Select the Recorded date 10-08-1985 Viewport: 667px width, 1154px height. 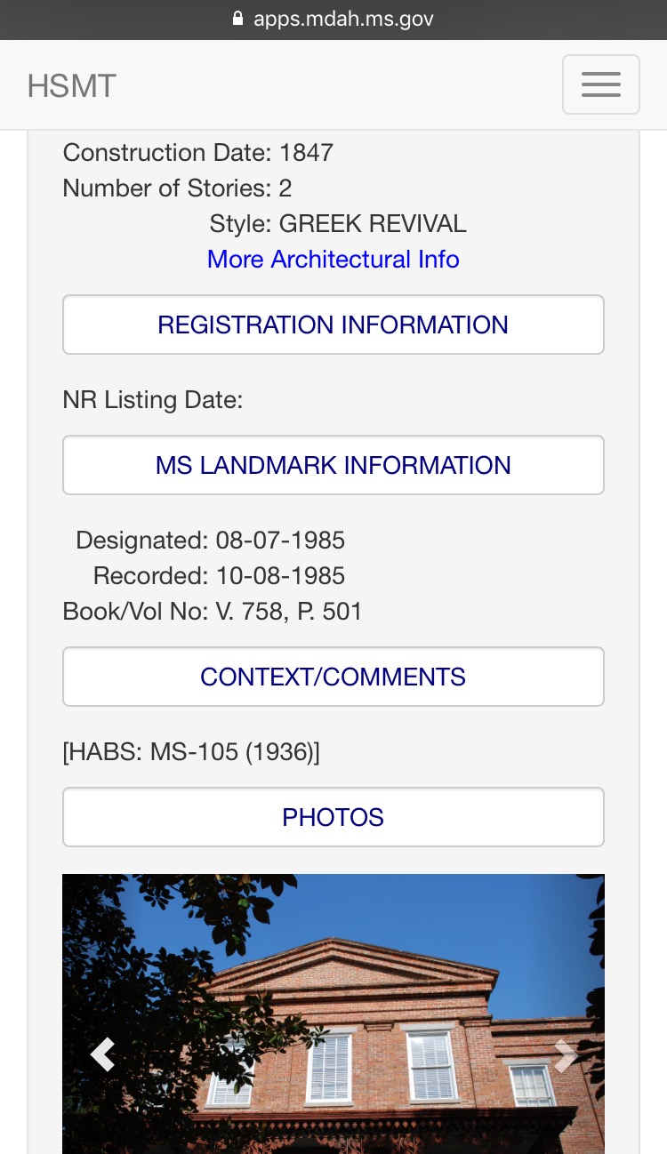(280, 576)
